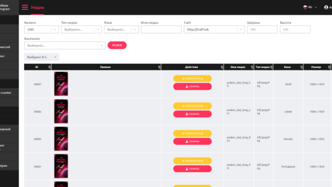The height and width of the screenshot is (187, 332).
Task: Click size 1080 x 1920 in Hindi row
Action: pos(317,84)
